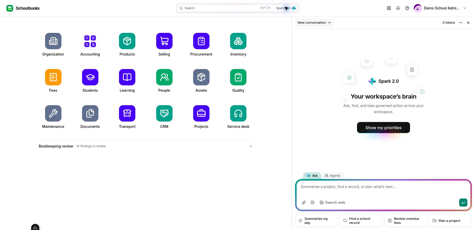Collapse the Spark panel with double chevron

468,23
